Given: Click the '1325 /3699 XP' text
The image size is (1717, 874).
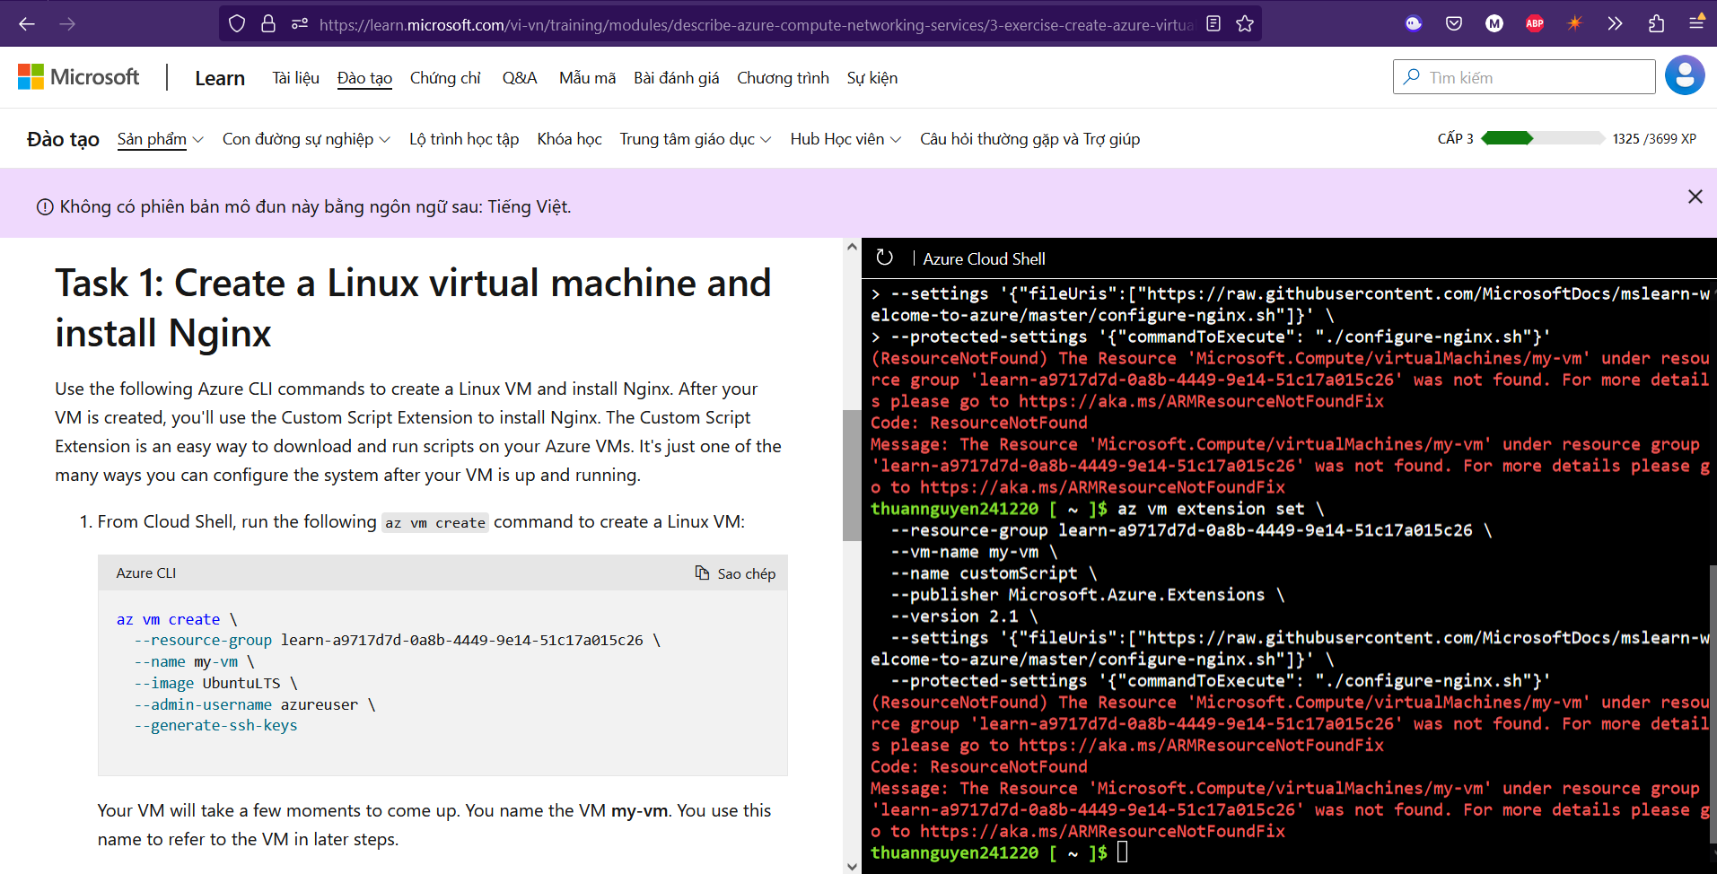Looking at the screenshot, I should coord(1654,139).
